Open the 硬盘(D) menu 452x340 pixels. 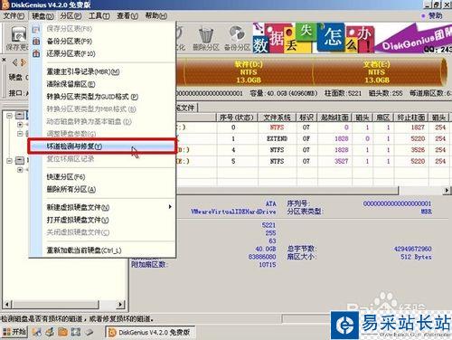tap(42, 15)
